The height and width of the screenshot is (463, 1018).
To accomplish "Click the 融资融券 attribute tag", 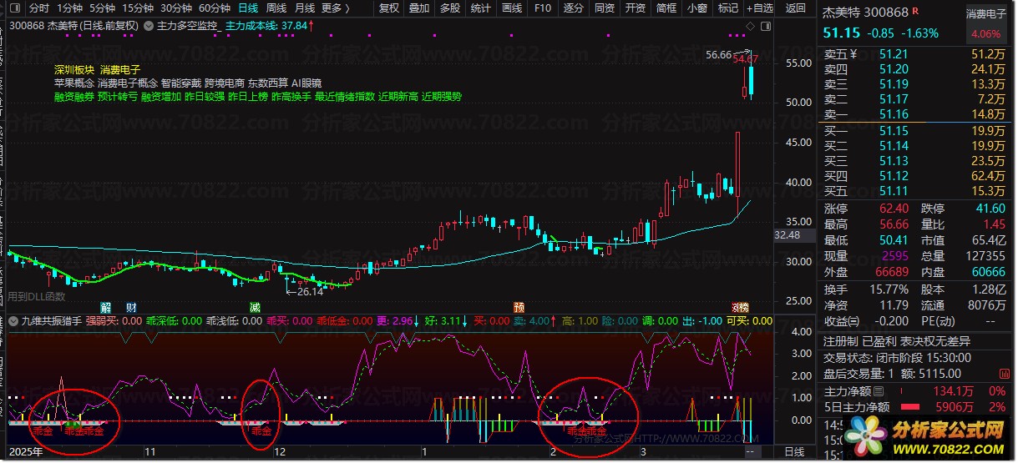I will pyautogui.click(x=73, y=97).
